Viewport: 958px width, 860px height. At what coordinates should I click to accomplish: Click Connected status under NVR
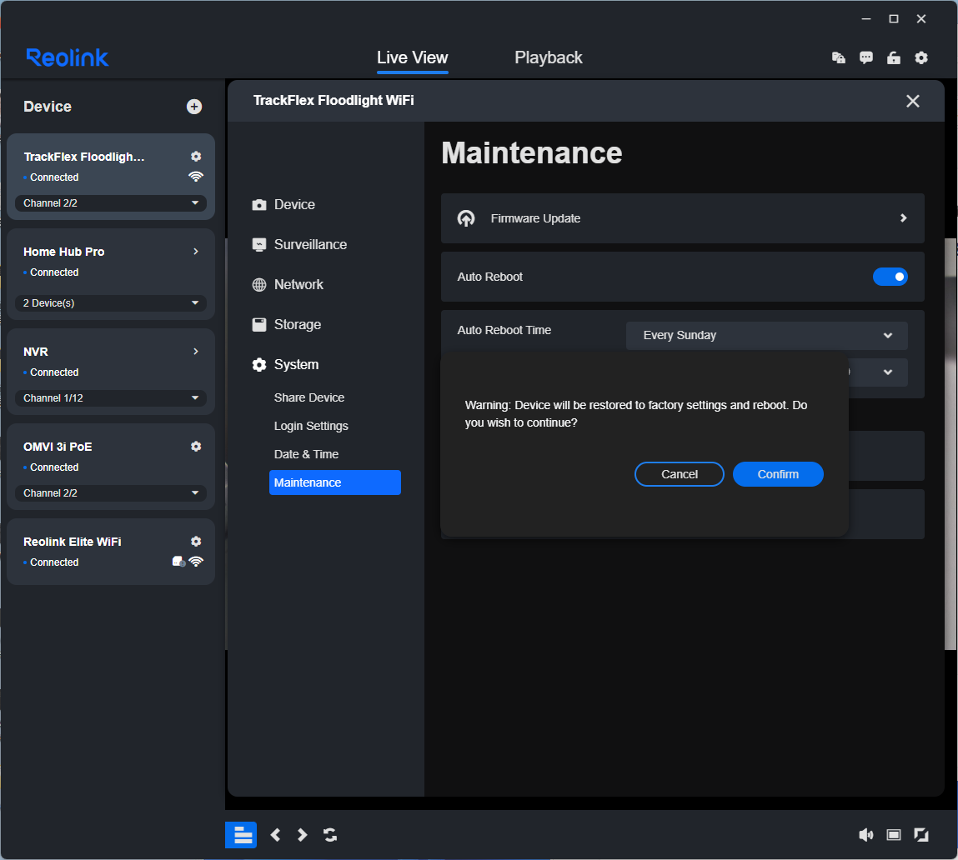coord(54,372)
